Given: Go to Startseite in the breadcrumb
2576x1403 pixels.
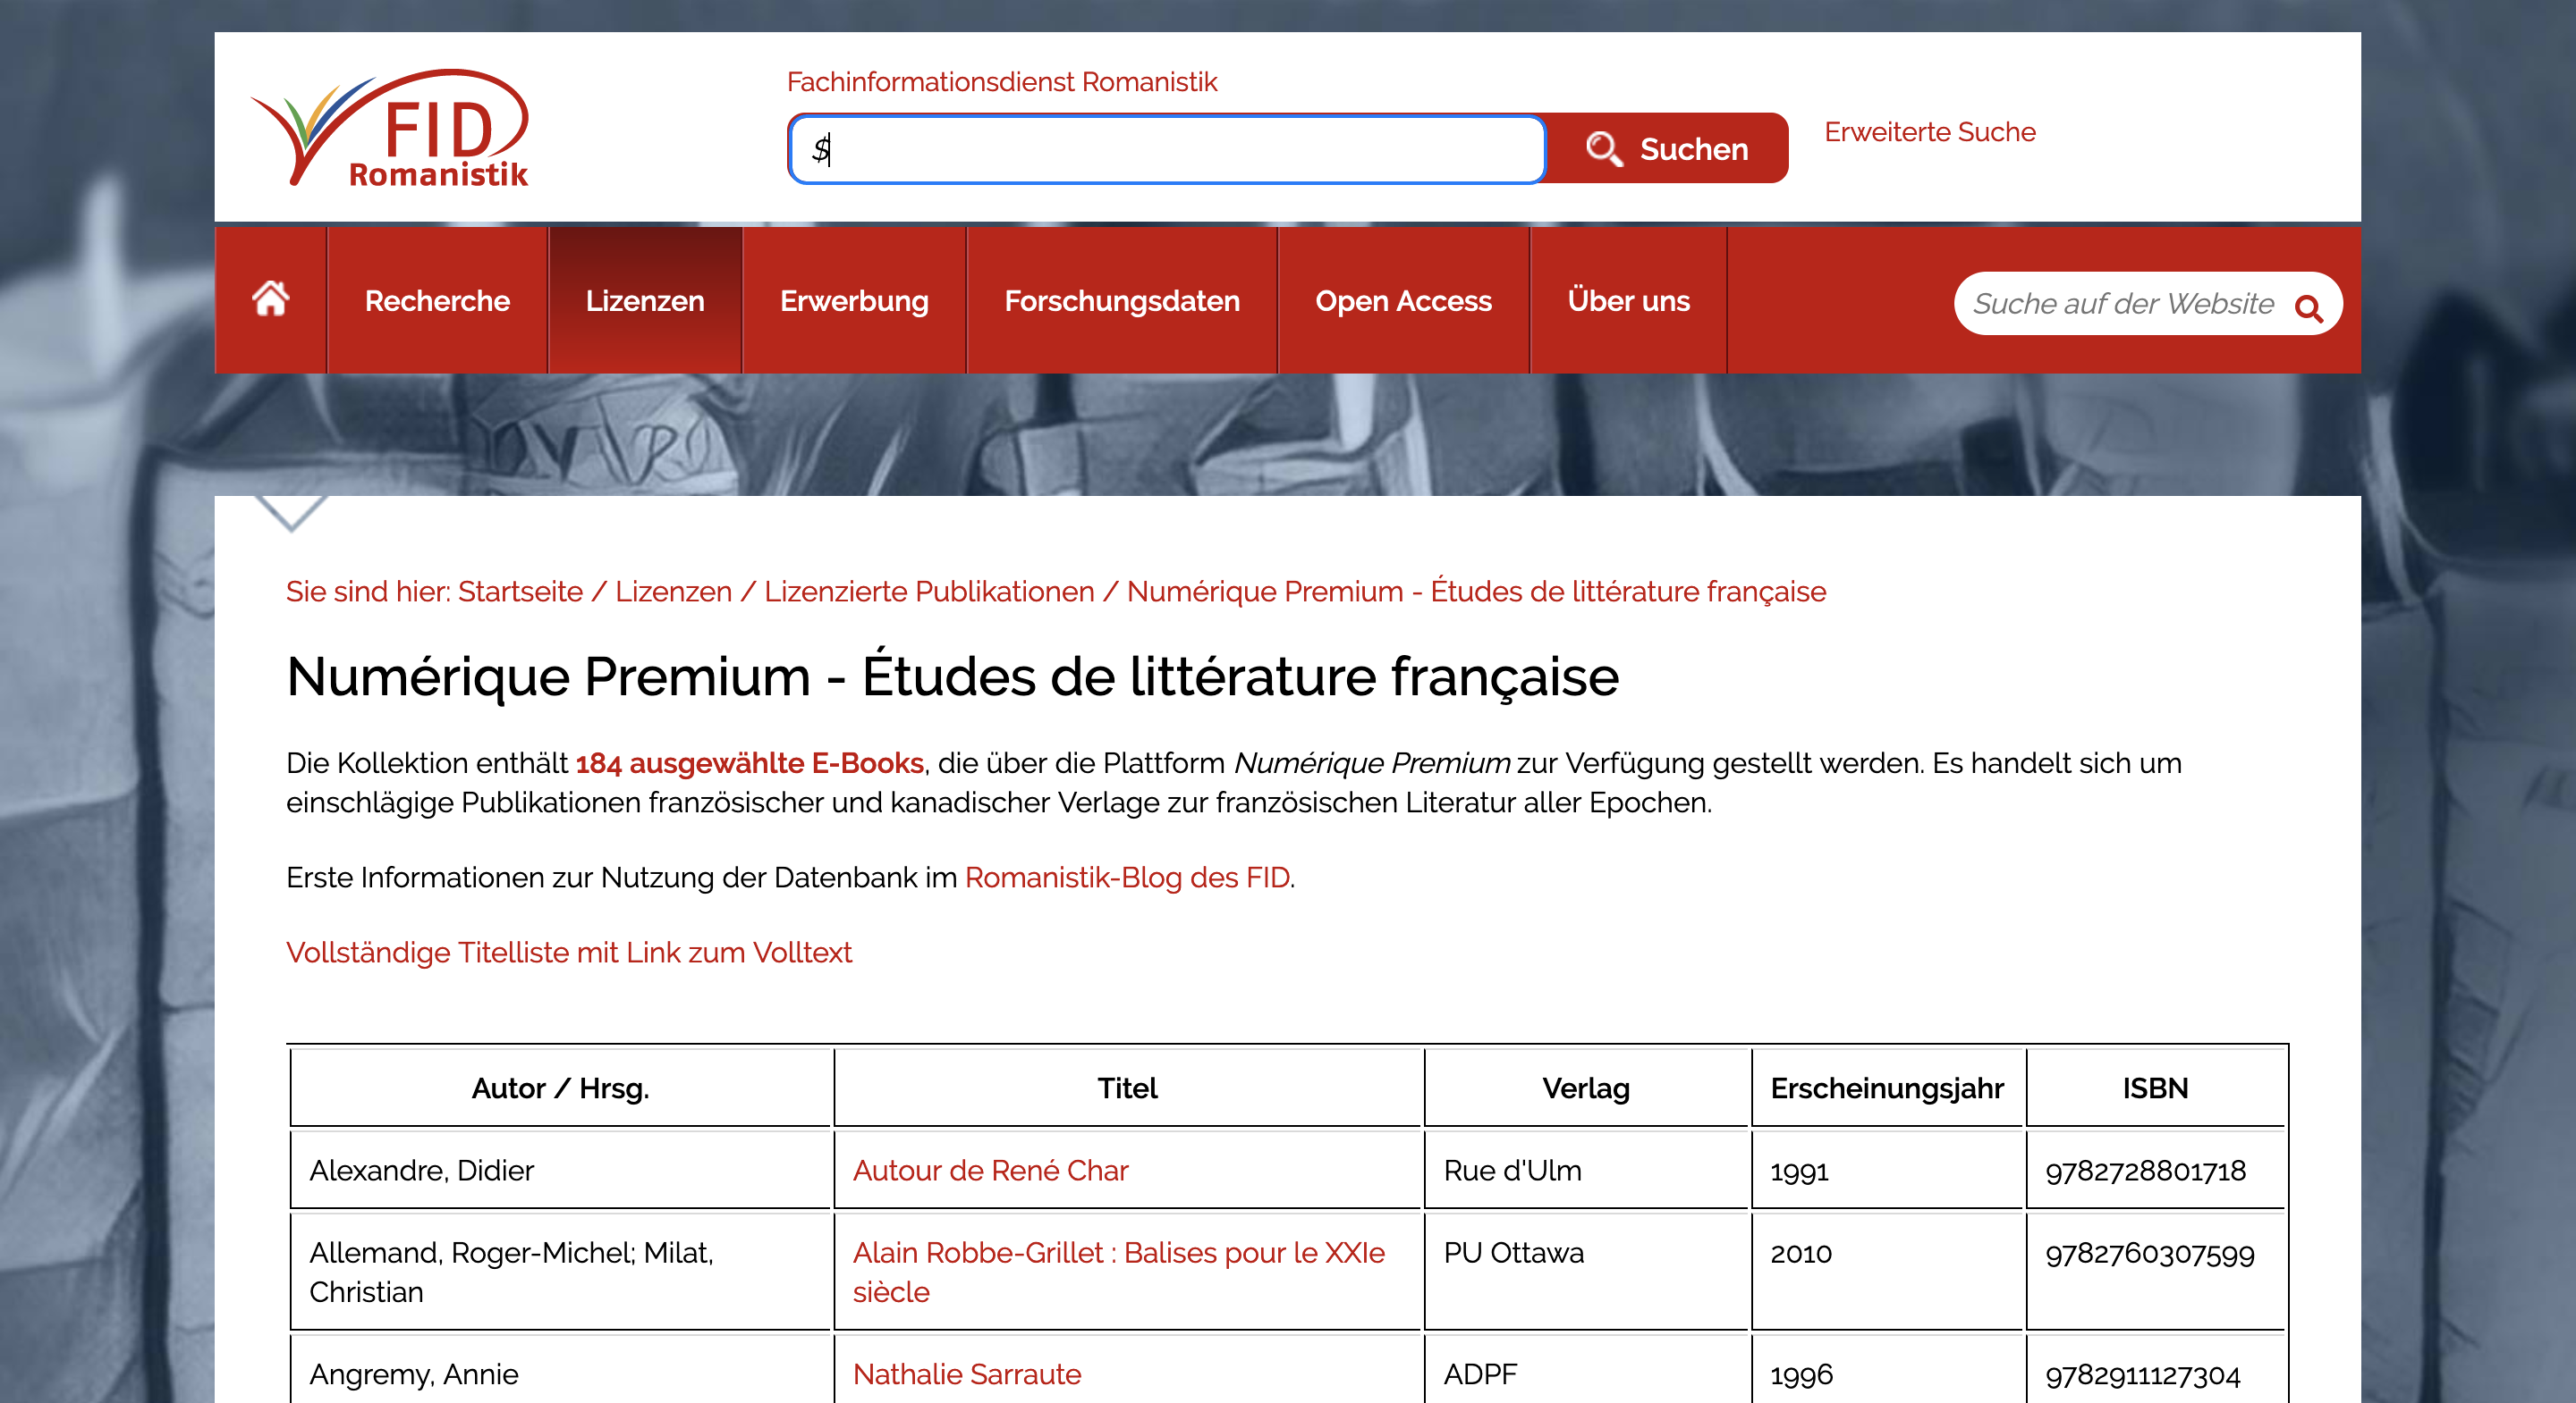Looking at the screenshot, I should 520,592.
